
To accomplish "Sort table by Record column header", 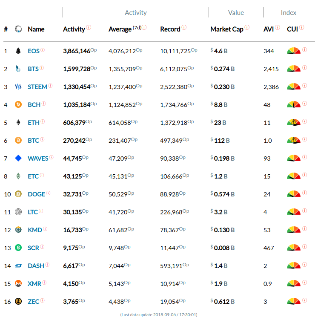I will [x=170, y=29].
